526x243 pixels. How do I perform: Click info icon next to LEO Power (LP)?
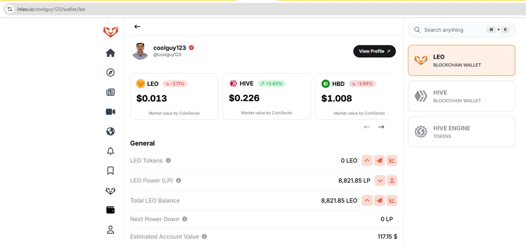[178, 181]
